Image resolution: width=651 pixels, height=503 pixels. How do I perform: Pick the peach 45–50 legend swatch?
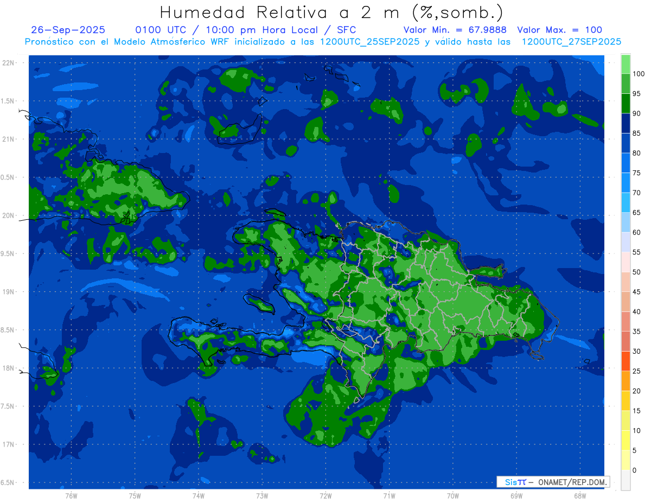pos(626,282)
